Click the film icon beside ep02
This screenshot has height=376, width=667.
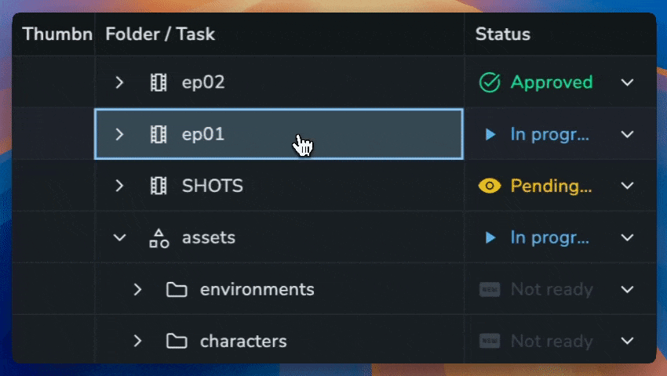pos(159,82)
